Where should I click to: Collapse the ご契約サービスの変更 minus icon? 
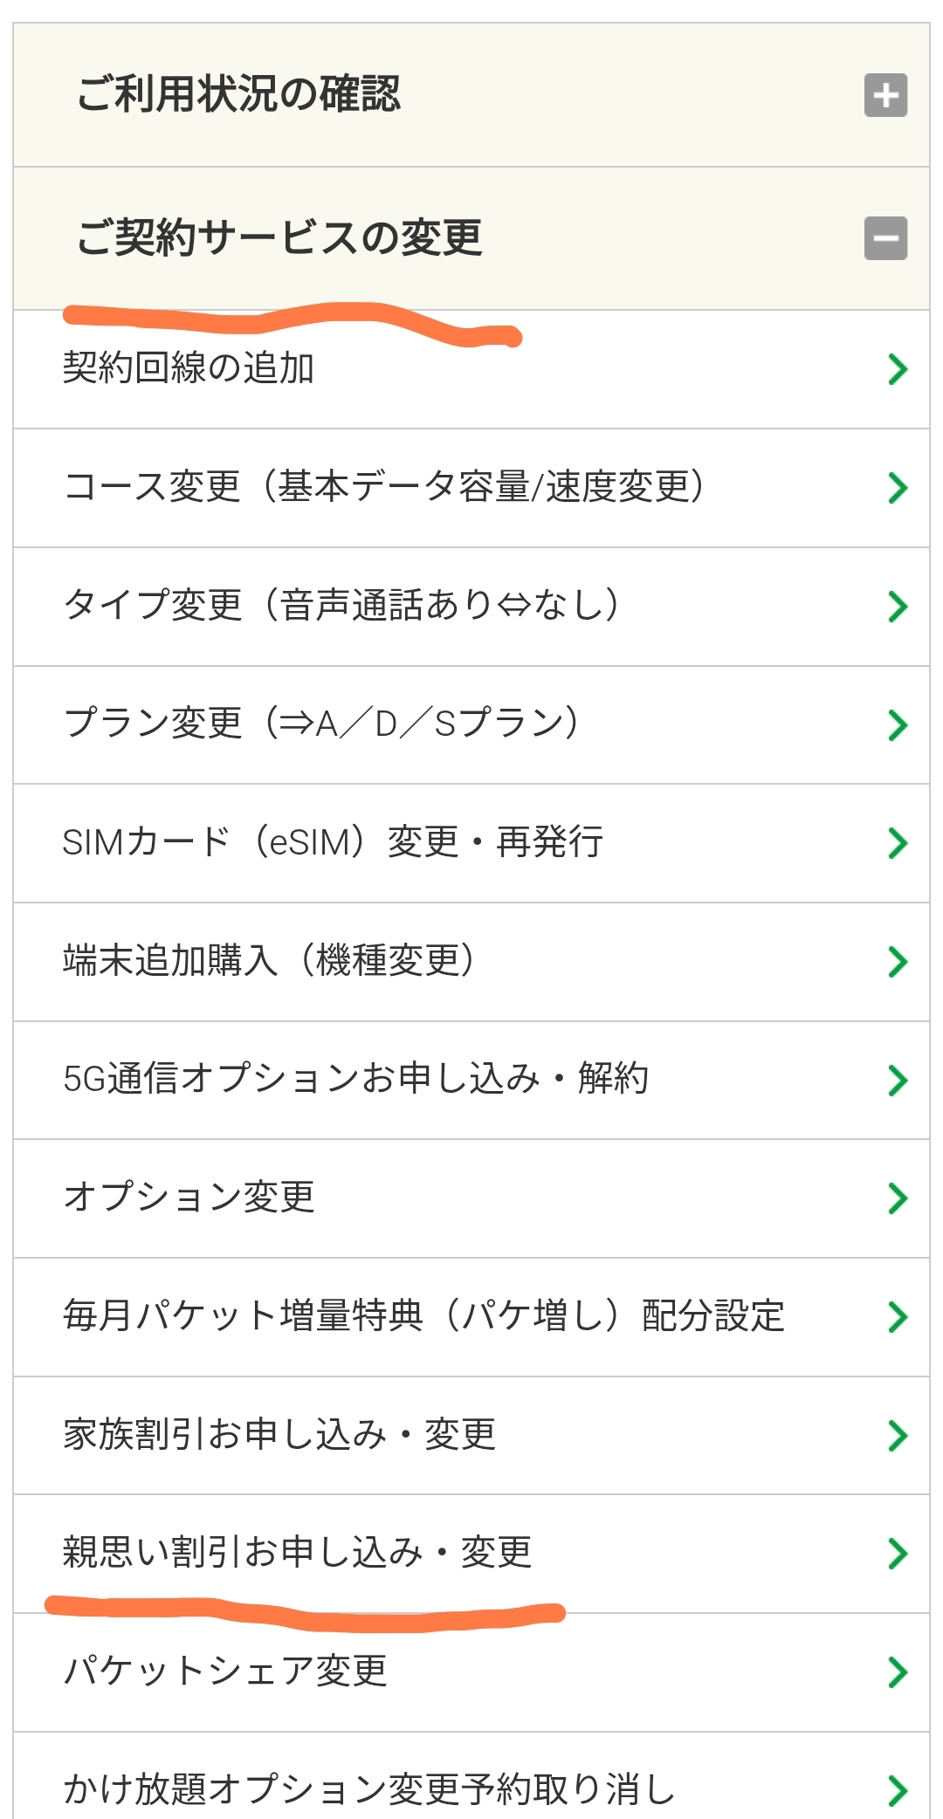tap(885, 238)
